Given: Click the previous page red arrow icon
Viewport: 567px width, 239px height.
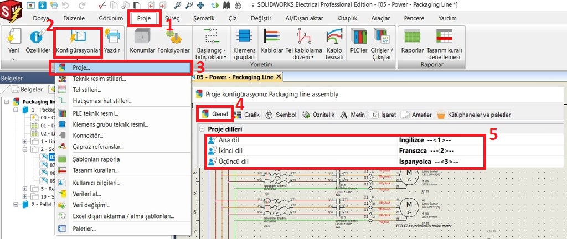Looking at the screenshot, I should [151, 6].
